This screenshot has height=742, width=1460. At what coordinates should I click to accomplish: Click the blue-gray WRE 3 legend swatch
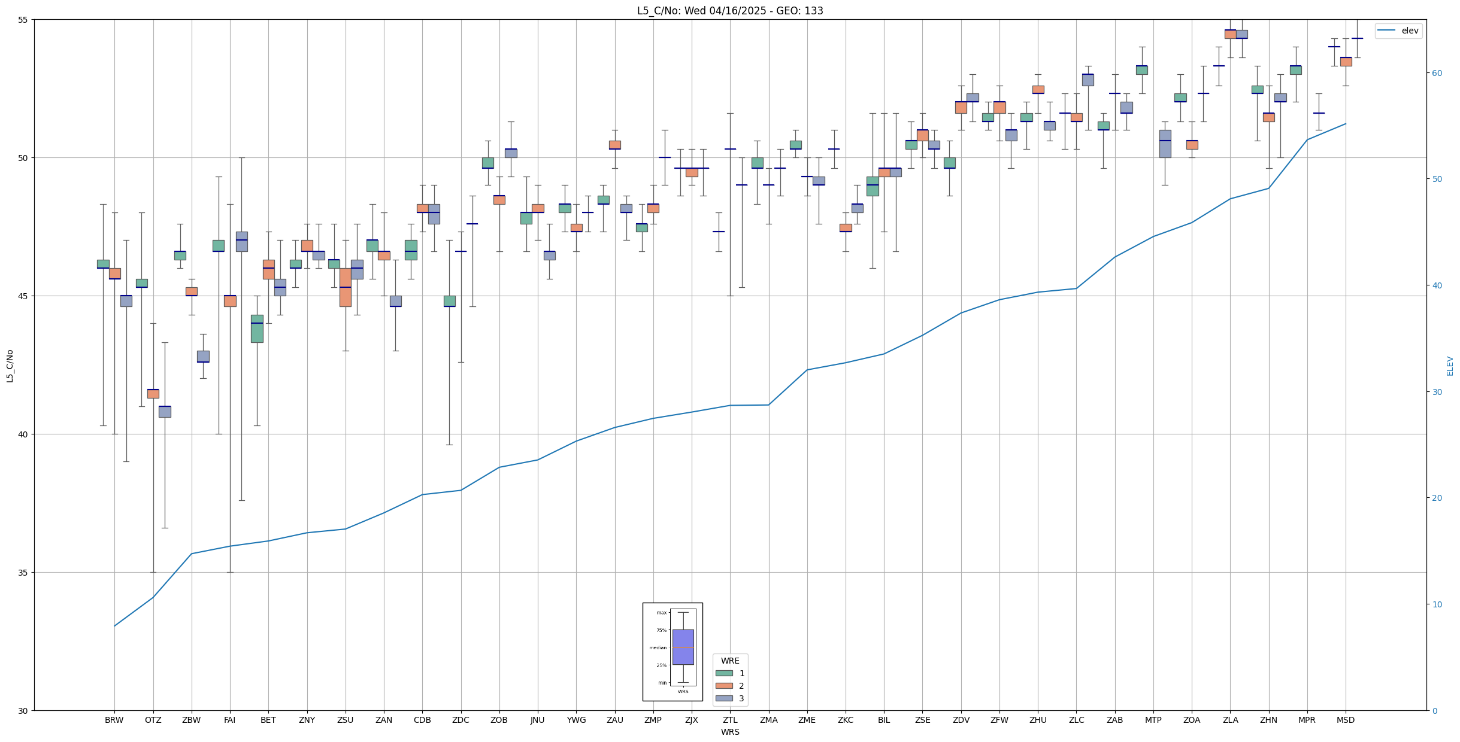(x=723, y=698)
